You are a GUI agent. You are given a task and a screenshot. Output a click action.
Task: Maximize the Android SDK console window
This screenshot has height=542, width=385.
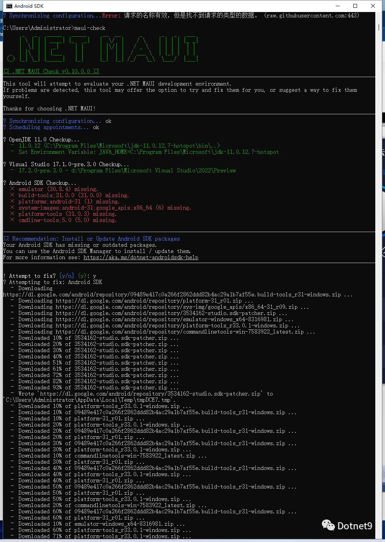(x=355, y=6)
